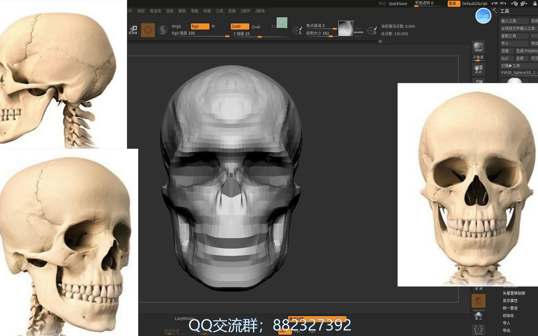Image resolution: width=538 pixels, height=336 pixels.
Task: Click the BPR render button
Action: (x=479, y=47)
